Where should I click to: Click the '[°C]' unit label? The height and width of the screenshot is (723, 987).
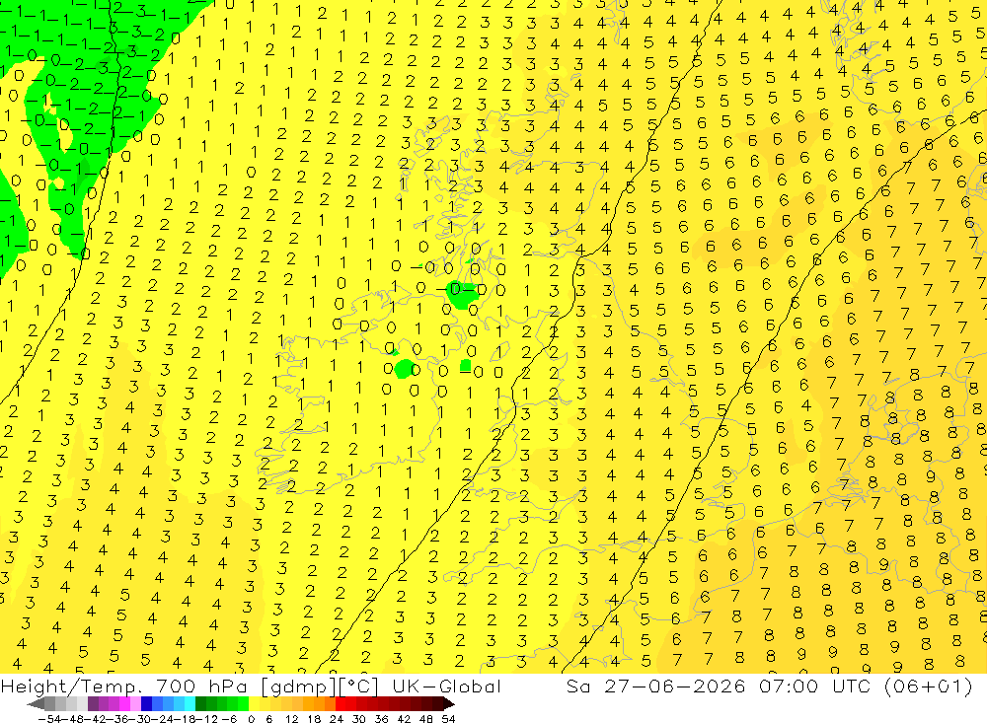(x=359, y=687)
